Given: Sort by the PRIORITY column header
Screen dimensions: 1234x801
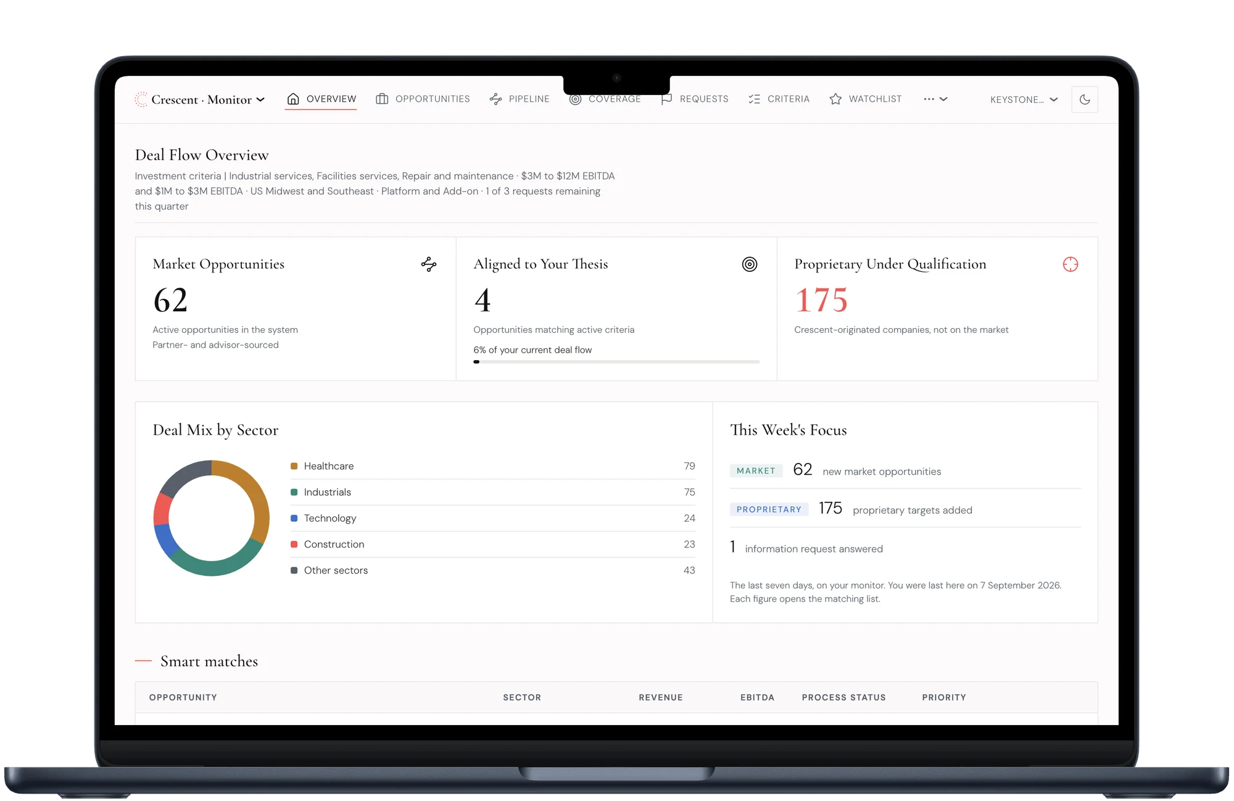Looking at the screenshot, I should [x=944, y=697].
